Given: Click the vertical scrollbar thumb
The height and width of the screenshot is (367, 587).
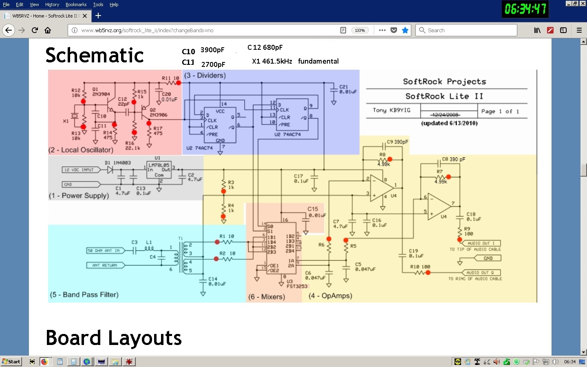Looking at the screenshot, I should tap(583, 170).
